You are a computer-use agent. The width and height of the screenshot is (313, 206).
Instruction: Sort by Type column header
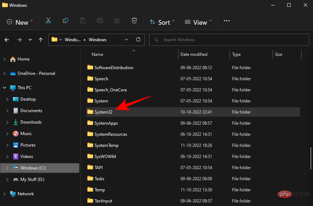236,54
